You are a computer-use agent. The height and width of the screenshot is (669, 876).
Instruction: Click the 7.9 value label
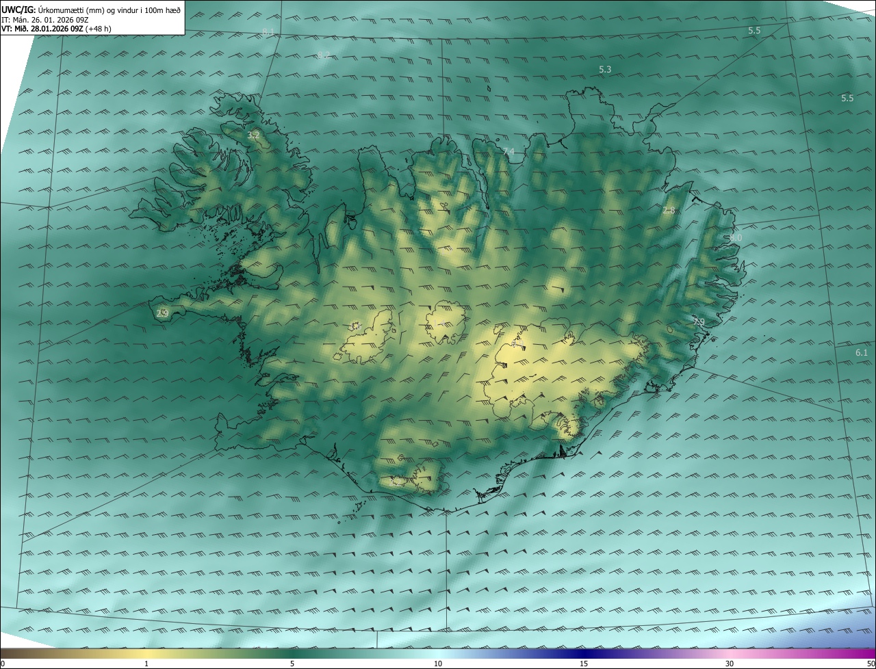click(698, 322)
